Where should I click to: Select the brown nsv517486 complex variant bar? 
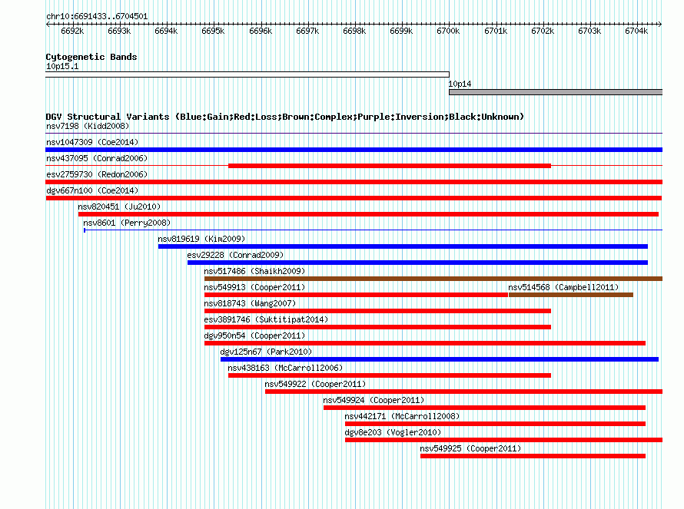point(433,279)
